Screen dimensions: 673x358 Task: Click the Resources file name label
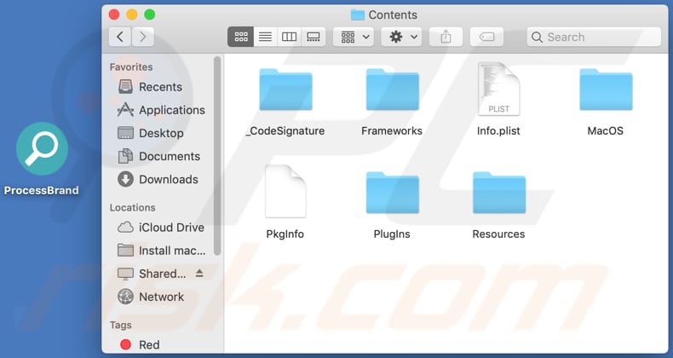(x=498, y=234)
